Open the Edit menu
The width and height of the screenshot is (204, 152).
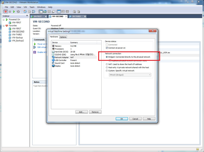click(x=12, y=7)
